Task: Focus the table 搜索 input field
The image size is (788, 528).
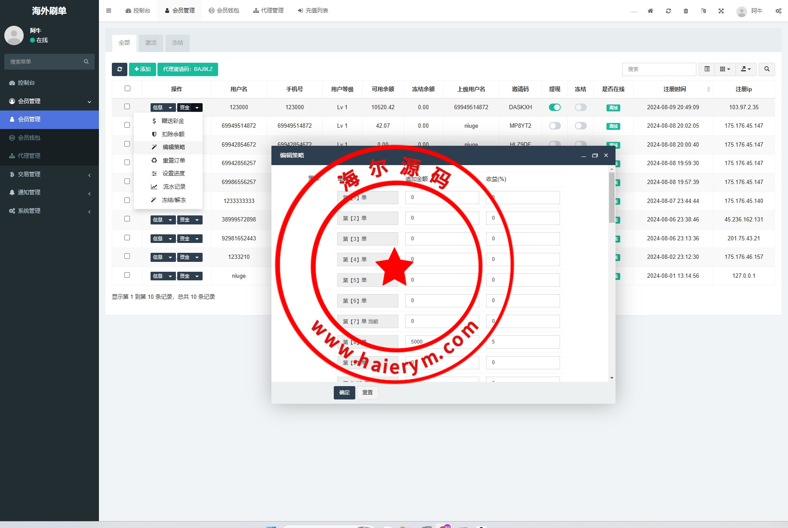Action: (659, 69)
